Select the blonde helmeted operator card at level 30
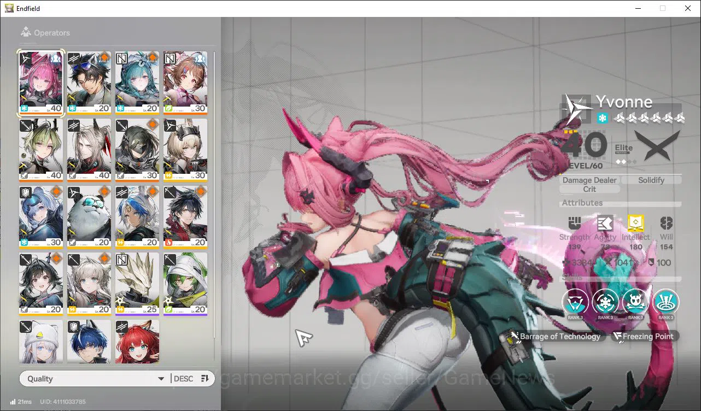This screenshot has height=411, width=701. pyautogui.click(x=185, y=150)
